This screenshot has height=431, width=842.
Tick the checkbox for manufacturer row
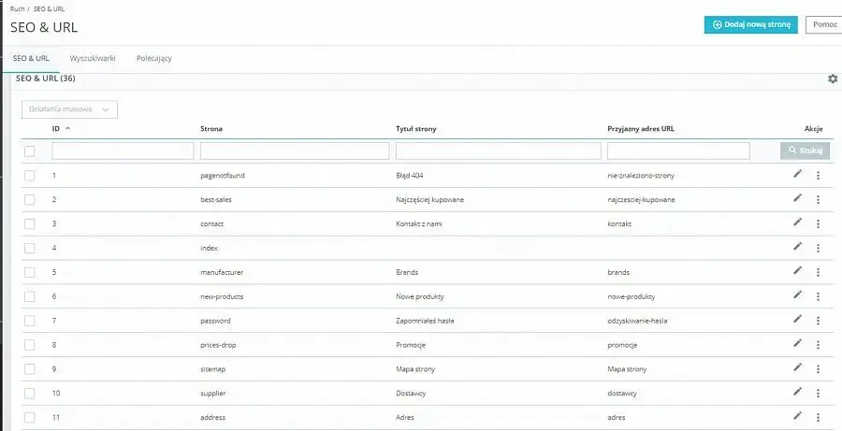30,272
